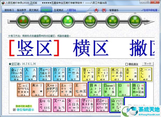Click the 纟 key labeled 55 X

(x=45, y=105)
